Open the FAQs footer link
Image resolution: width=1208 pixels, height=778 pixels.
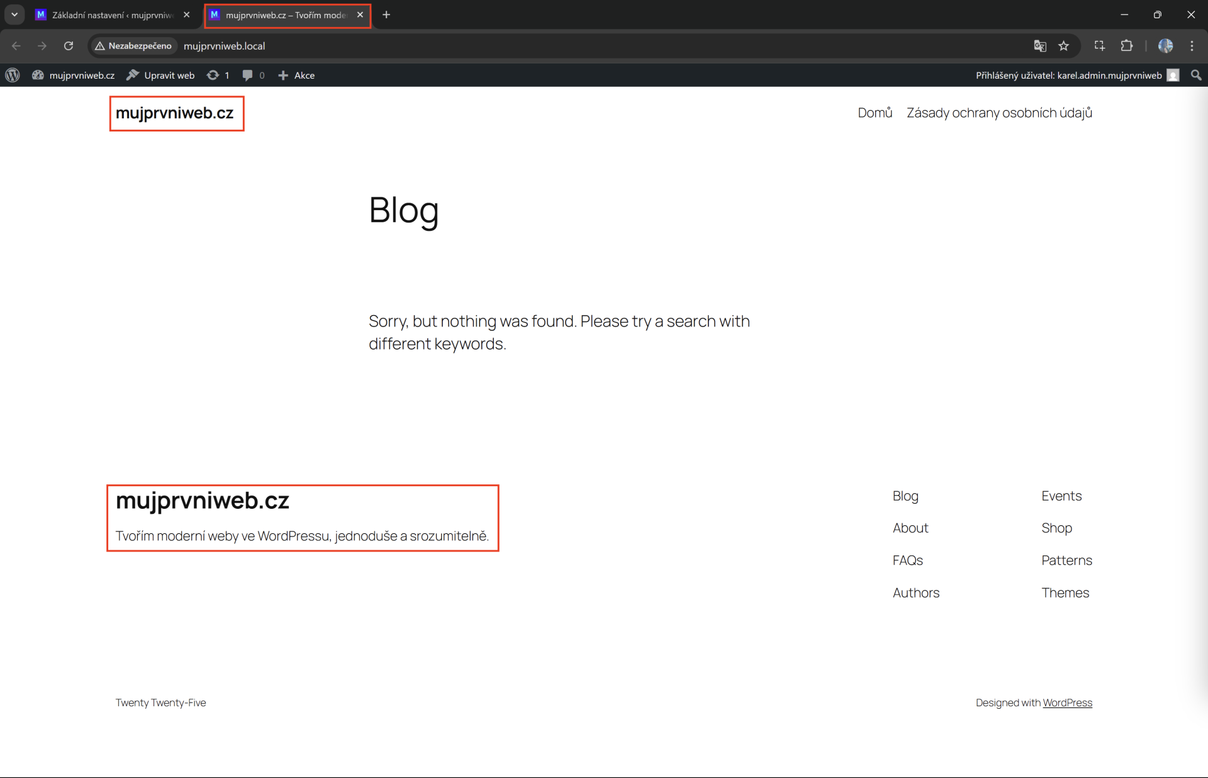click(907, 560)
